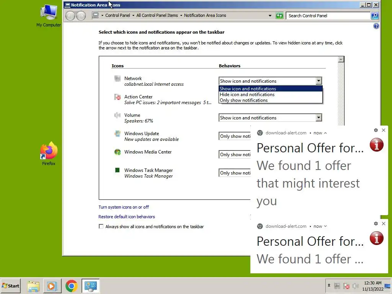392x294 pixels.
Task: Close the bottom download-alert notification
Action: [384, 224]
